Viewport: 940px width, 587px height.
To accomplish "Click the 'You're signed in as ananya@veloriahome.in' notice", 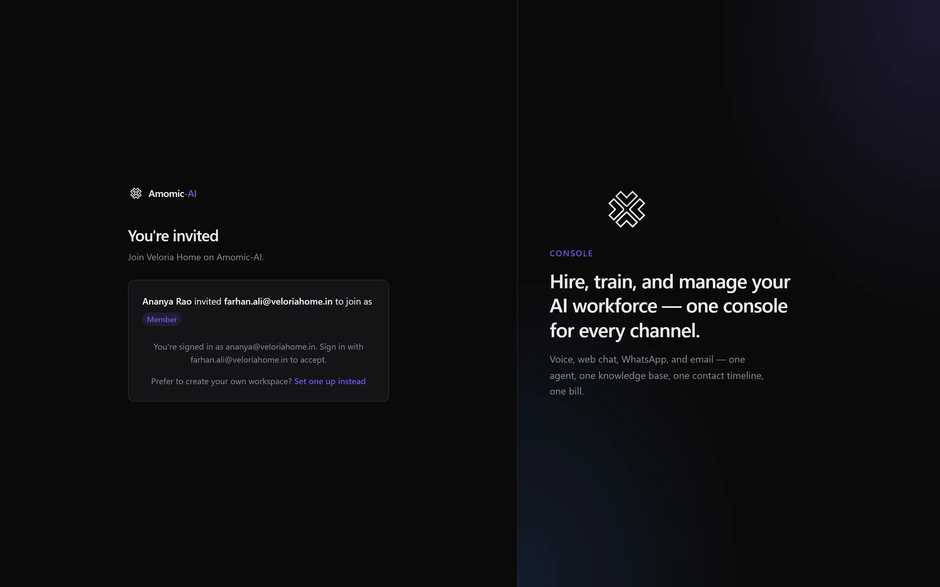I will click(258, 353).
